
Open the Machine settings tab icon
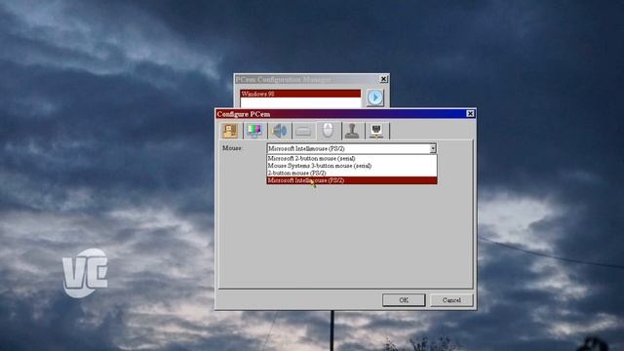230,131
